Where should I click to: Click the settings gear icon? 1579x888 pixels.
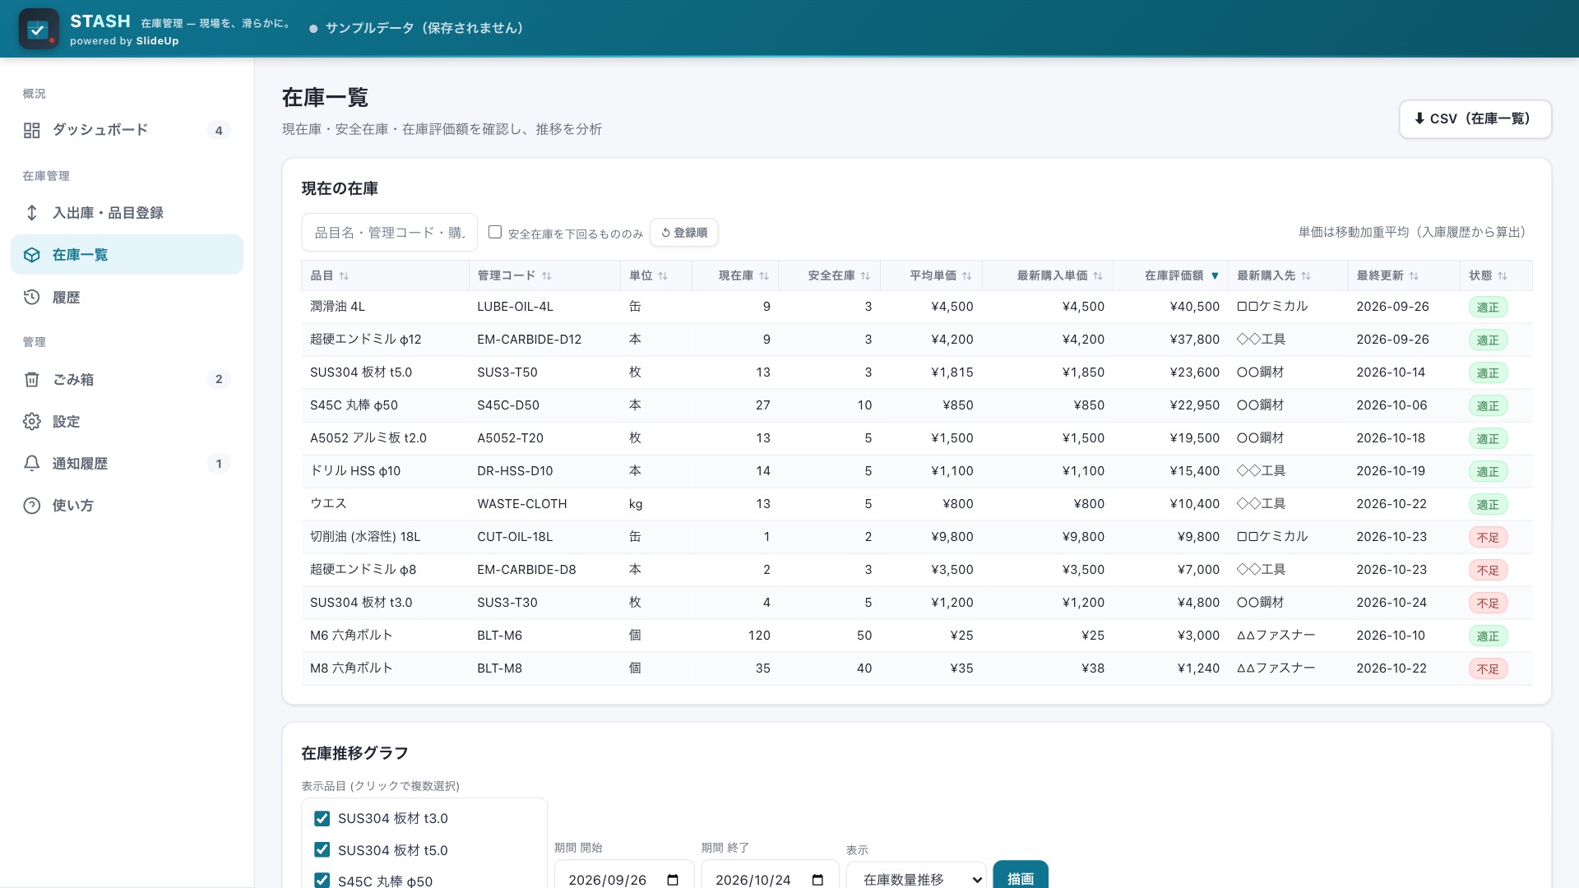click(31, 422)
